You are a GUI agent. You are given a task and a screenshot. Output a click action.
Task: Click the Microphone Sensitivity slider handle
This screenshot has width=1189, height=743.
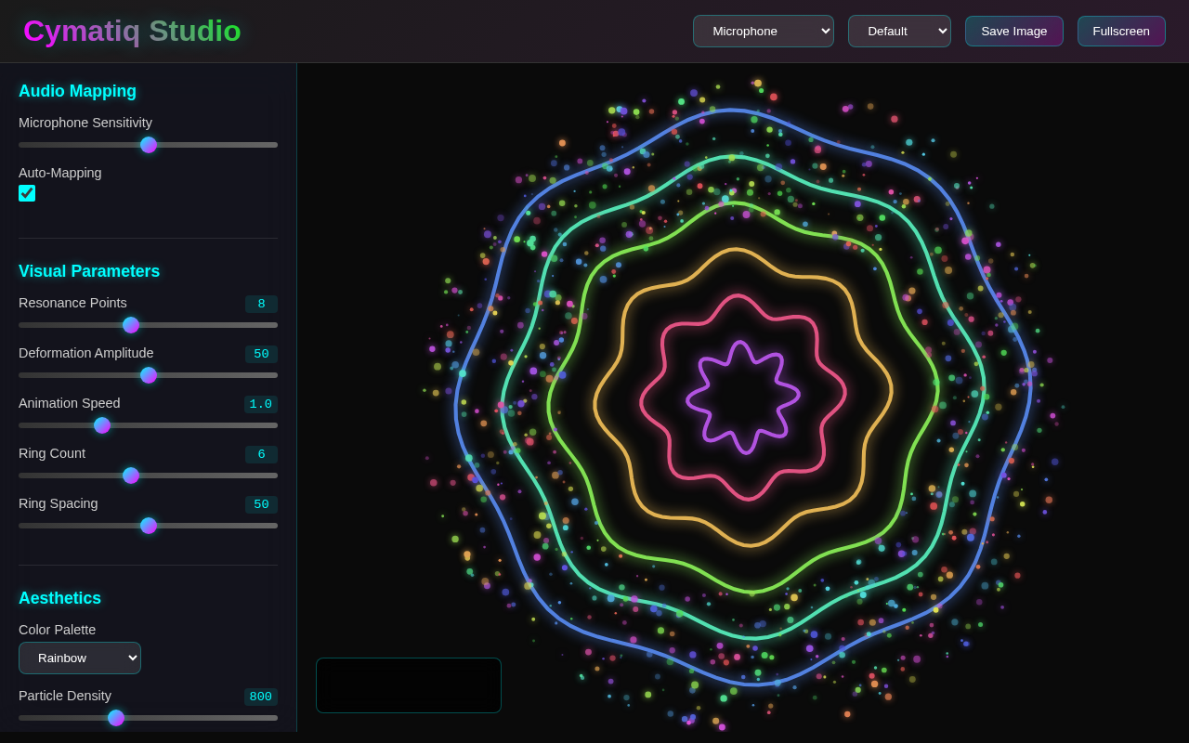pyautogui.click(x=149, y=145)
